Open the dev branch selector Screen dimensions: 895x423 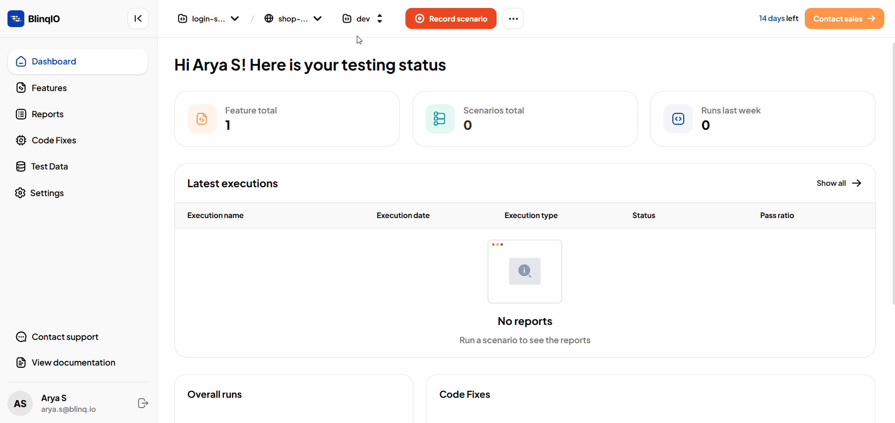363,19
